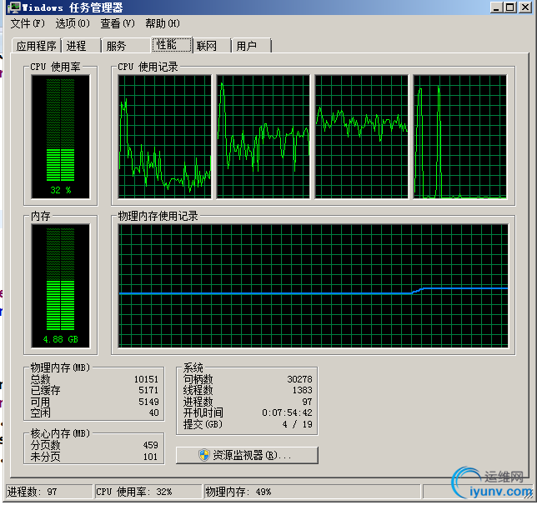Click the 空闲 value 40

(153, 412)
